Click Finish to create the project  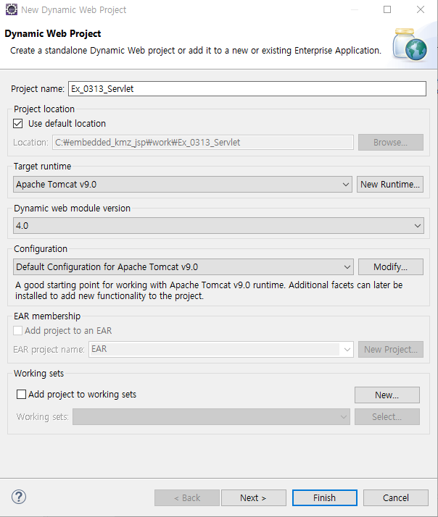tap(325, 497)
